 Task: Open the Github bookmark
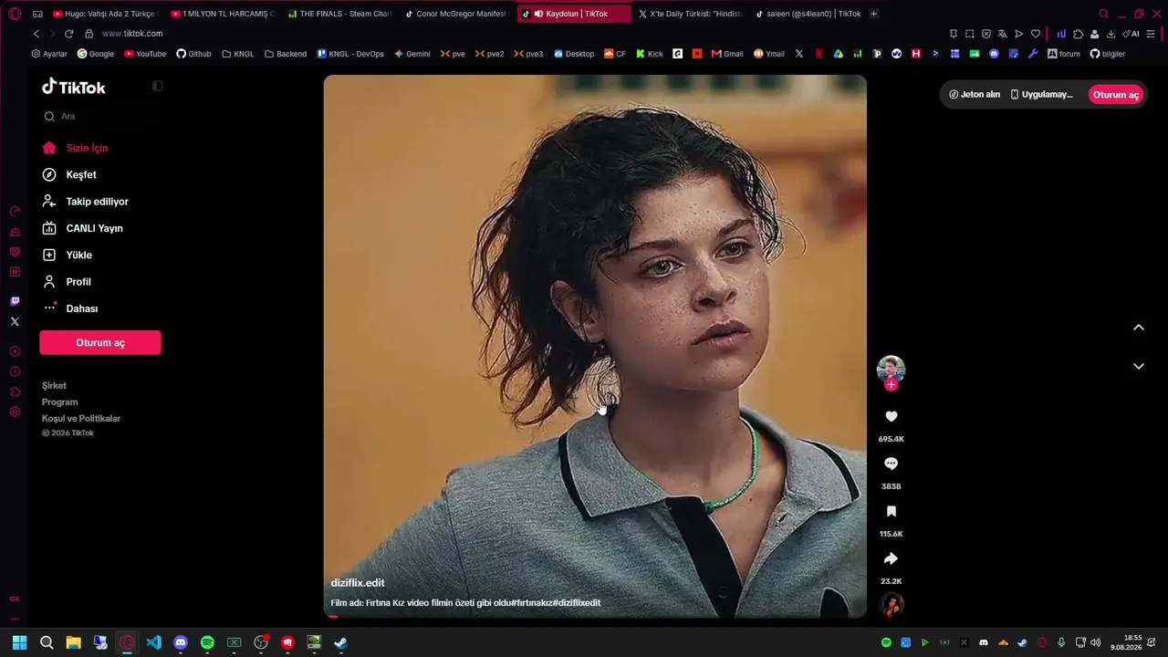coord(193,54)
